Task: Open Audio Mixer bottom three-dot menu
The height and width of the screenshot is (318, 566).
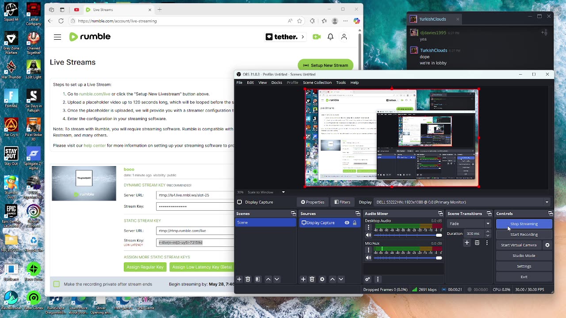Action: [378, 279]
